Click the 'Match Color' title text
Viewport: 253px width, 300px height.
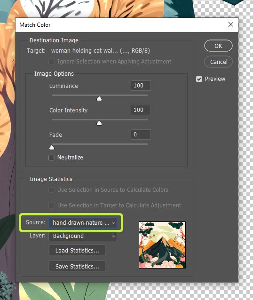tap(35, 25)
